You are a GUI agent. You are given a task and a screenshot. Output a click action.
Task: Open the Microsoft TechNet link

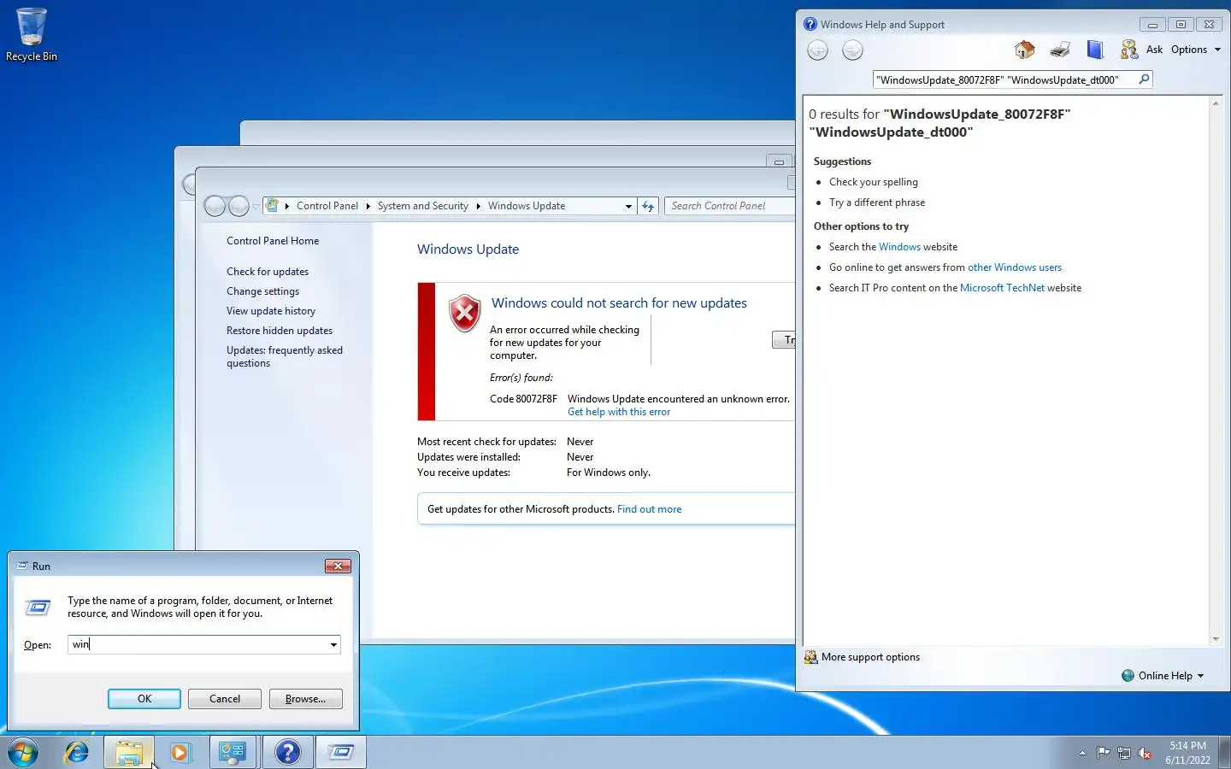tap(1002, 288)
